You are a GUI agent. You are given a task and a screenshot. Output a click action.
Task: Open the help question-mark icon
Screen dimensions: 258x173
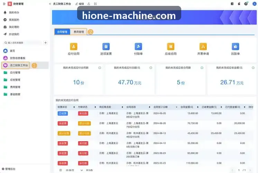click(246, 4)
